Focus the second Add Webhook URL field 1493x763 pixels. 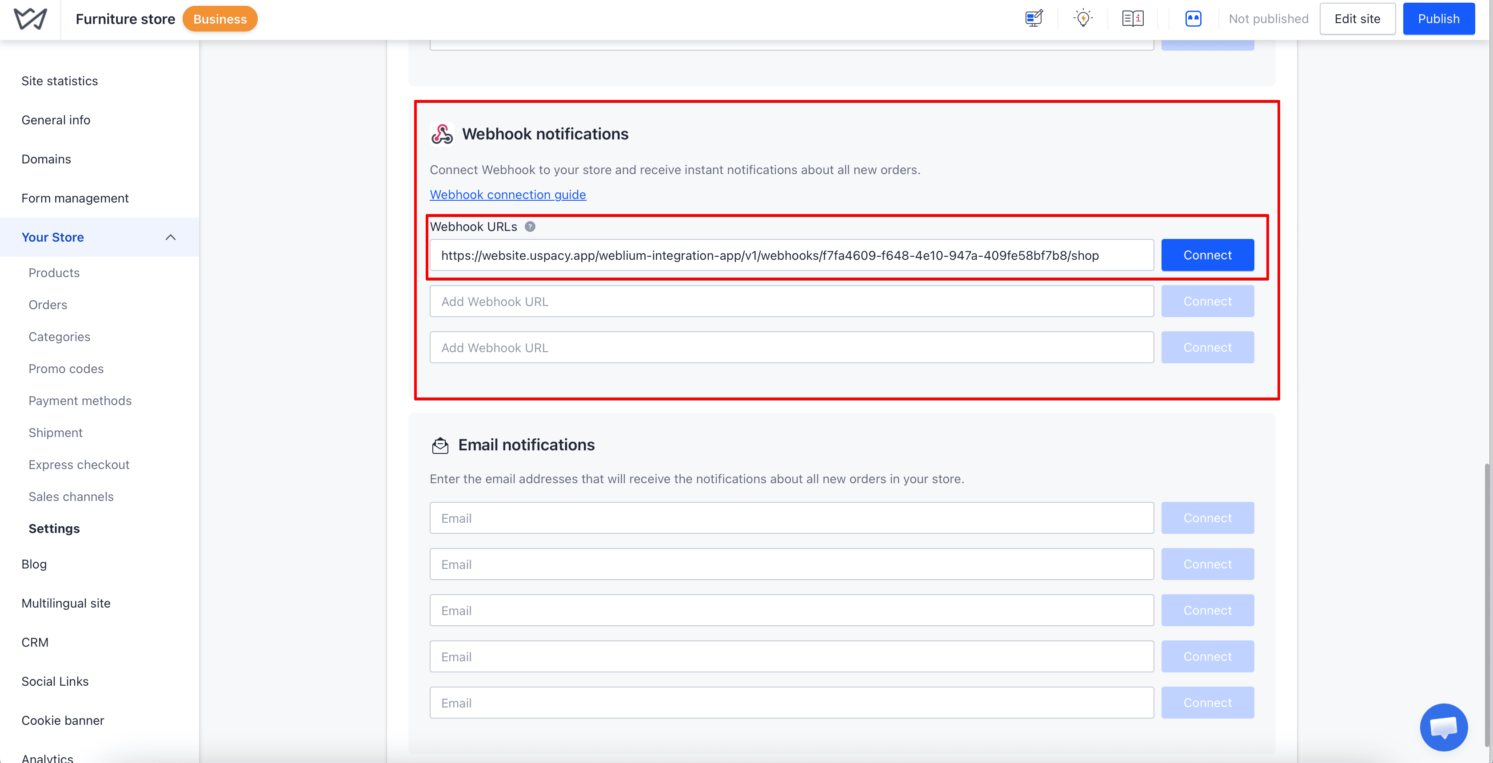click(792, 348)
